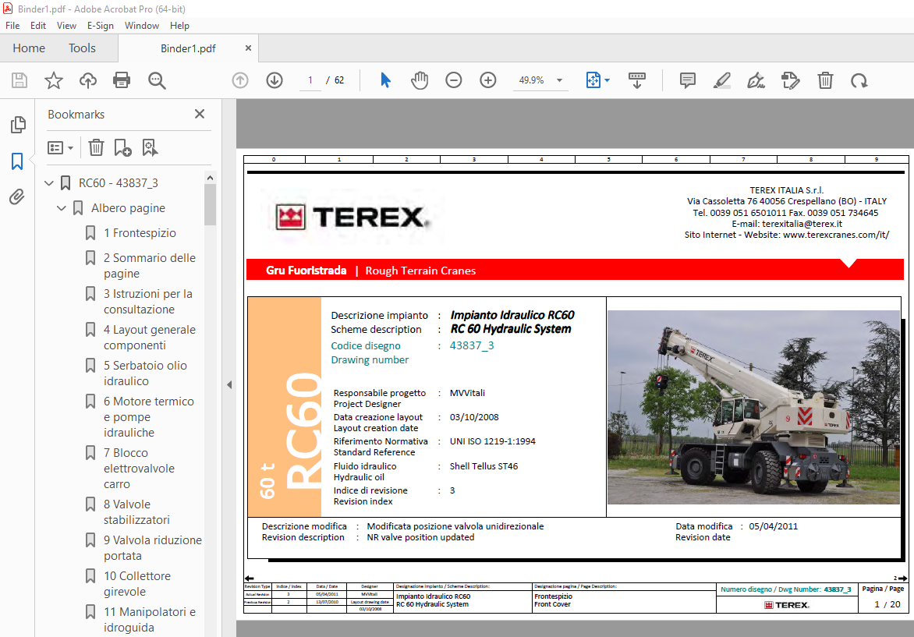Image resolution: width=914 pixels, height=637 pixels.
Task: Close the Bookmarks panel
Action: pos(200,115)
